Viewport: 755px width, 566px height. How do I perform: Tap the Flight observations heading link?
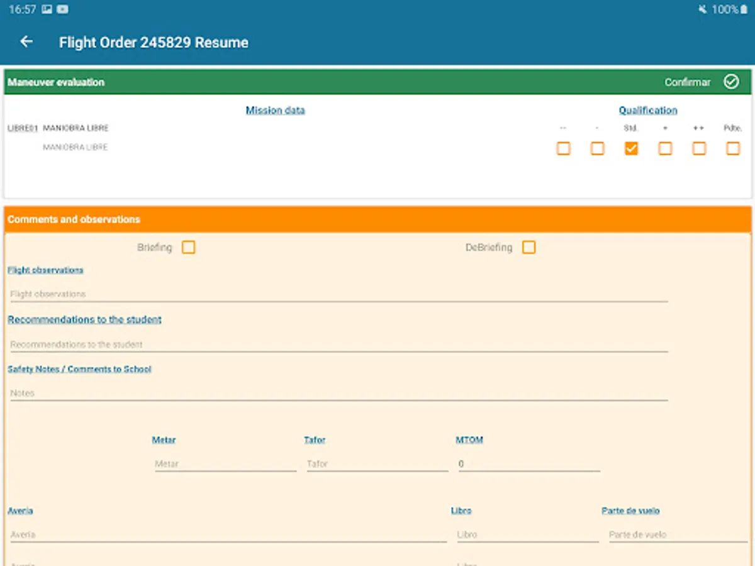tap(45, 270)
